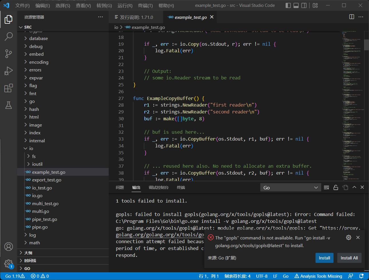Screen dimensions: 369x280
Task: Open the Source Control view
Action: [9, 53]
